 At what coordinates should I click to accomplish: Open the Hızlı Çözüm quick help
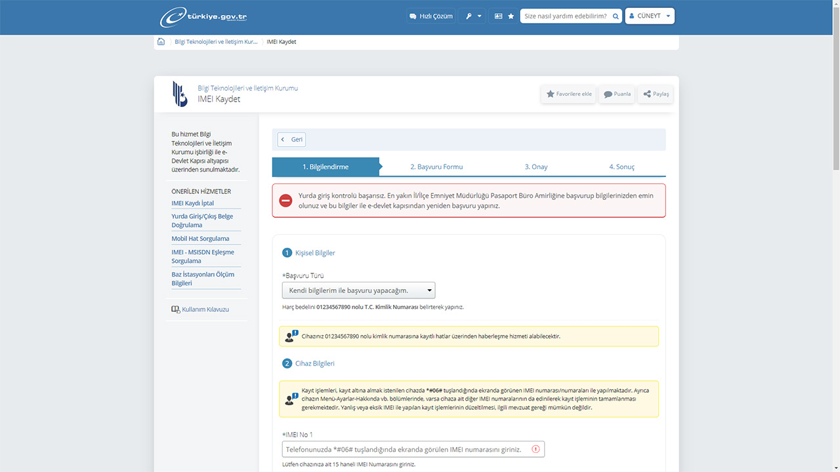(x=430, y=16)
